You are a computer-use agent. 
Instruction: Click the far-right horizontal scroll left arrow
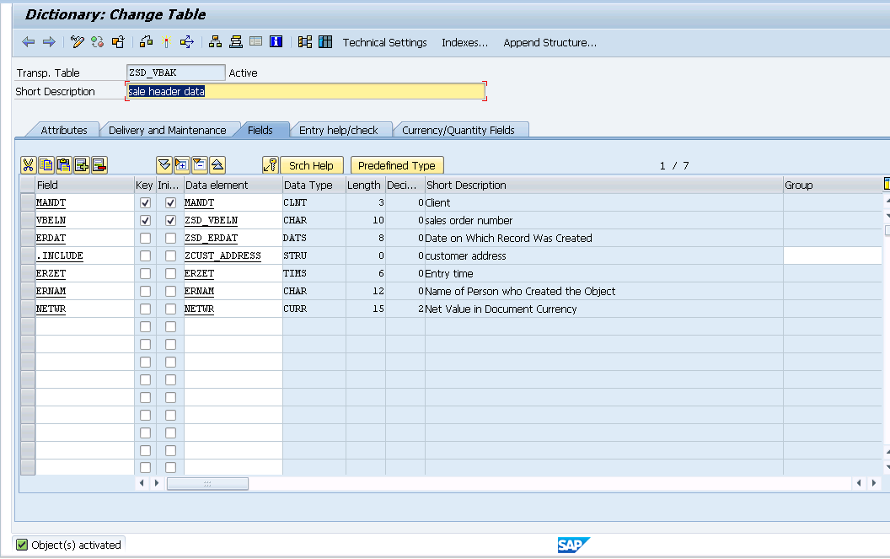(x=858, y=483)
